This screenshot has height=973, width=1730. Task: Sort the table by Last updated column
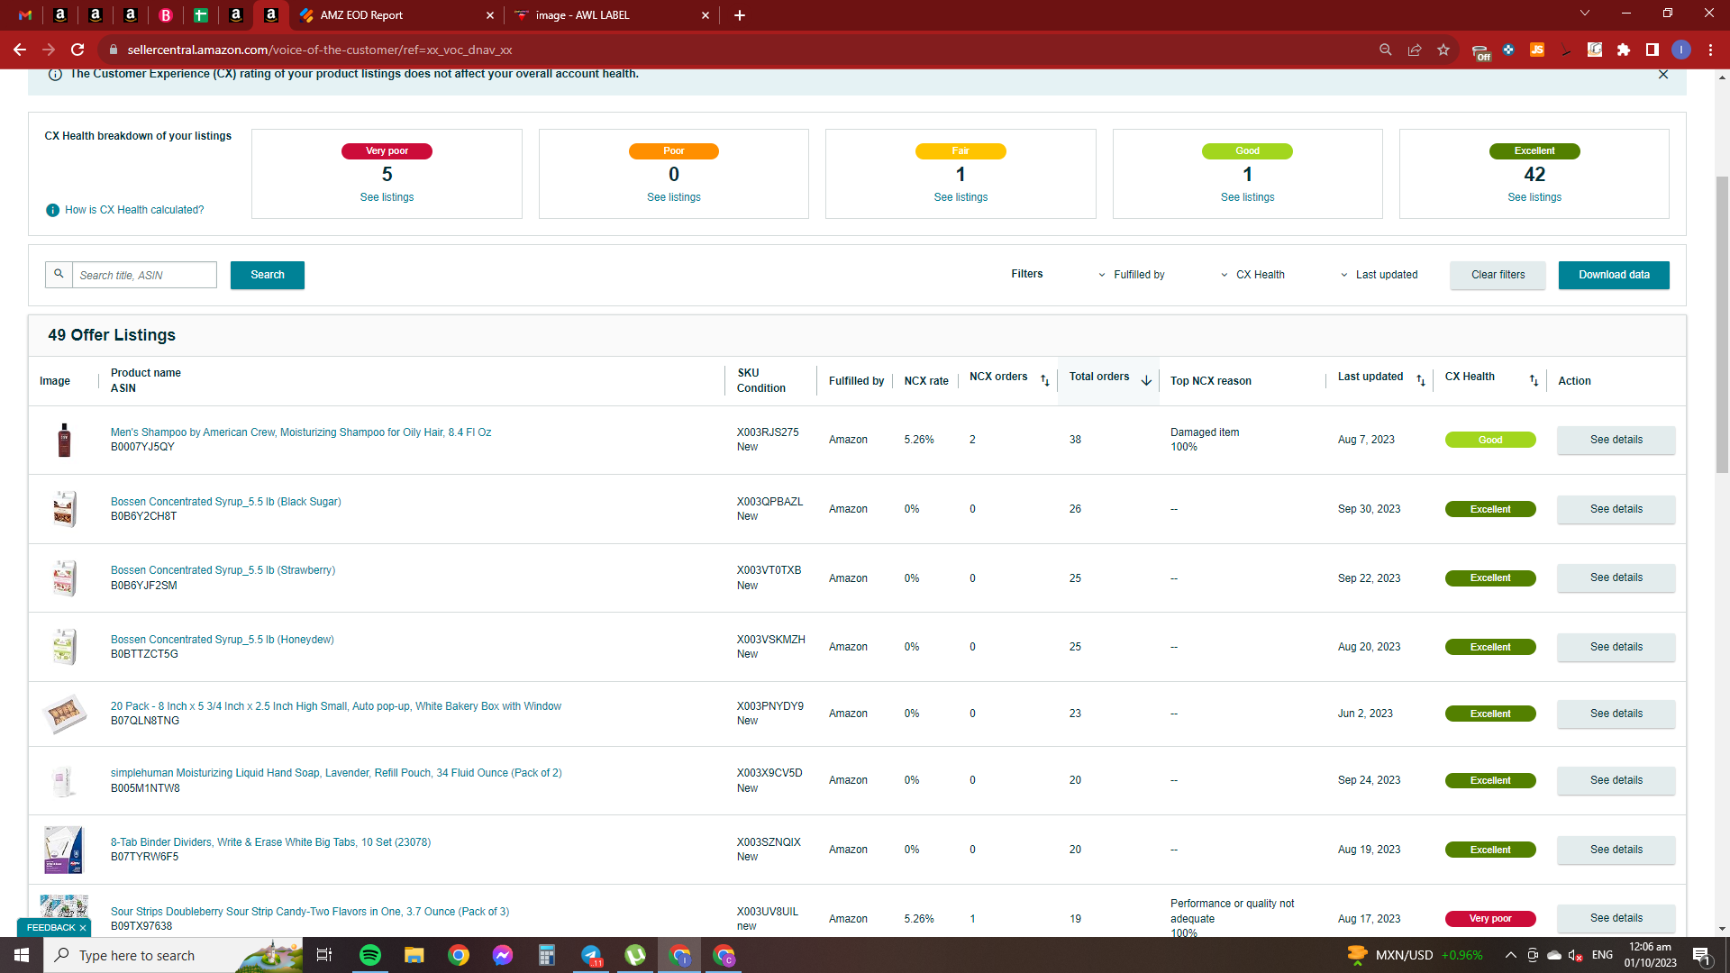(1421, 381)
